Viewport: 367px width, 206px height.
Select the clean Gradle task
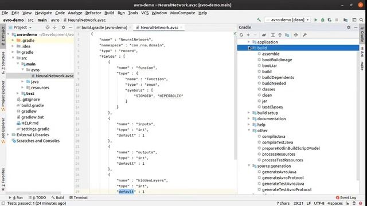click(x=267, y=95)
